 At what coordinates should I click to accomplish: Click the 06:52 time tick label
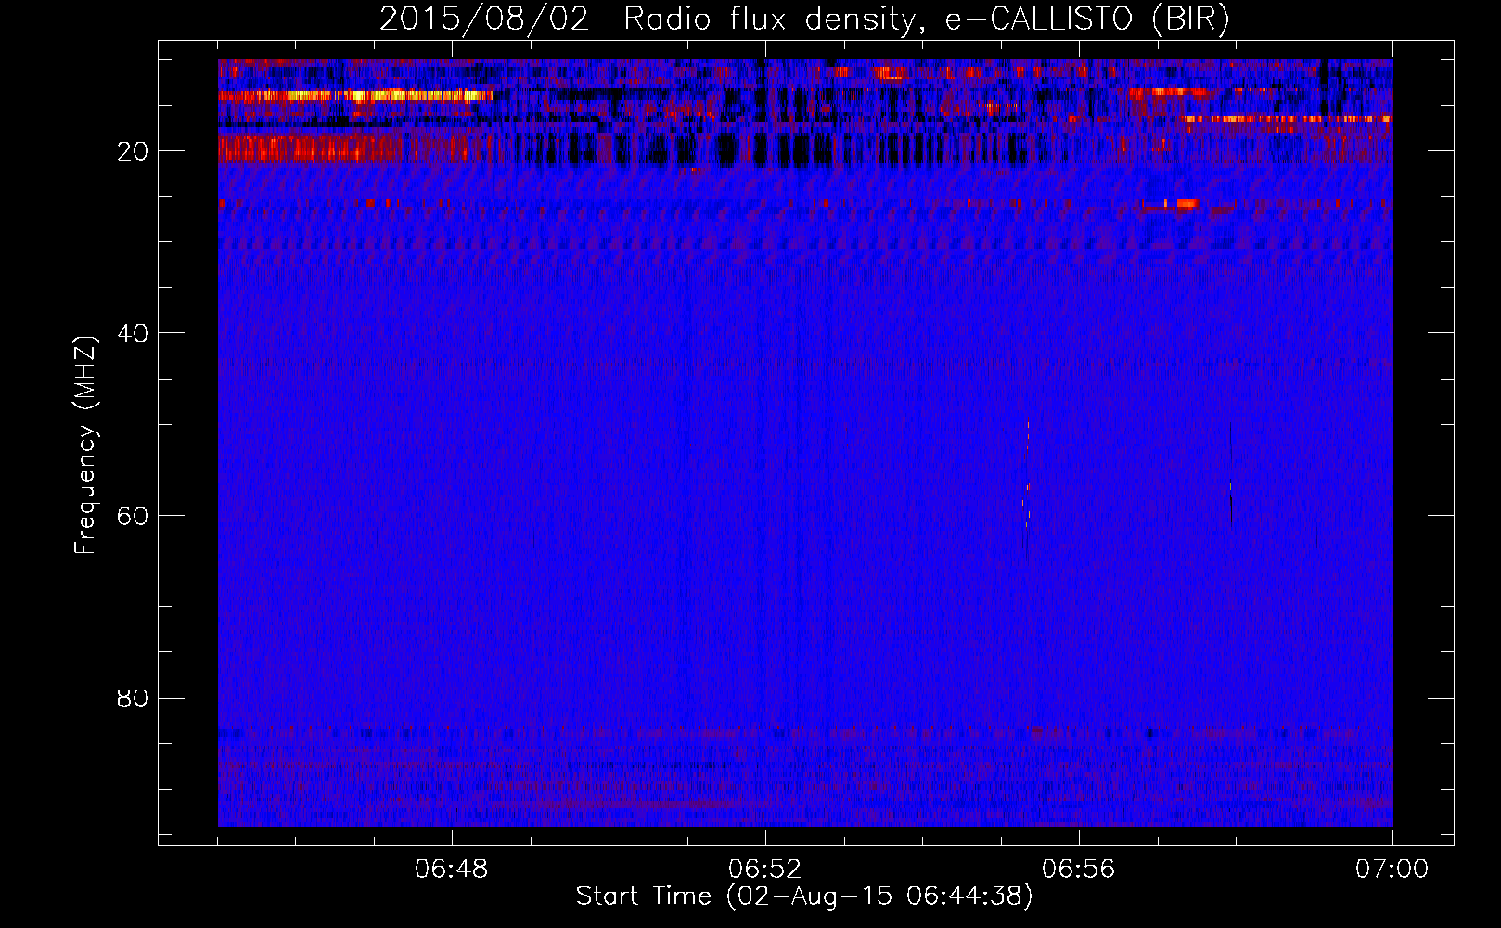[x=765, y=870]
